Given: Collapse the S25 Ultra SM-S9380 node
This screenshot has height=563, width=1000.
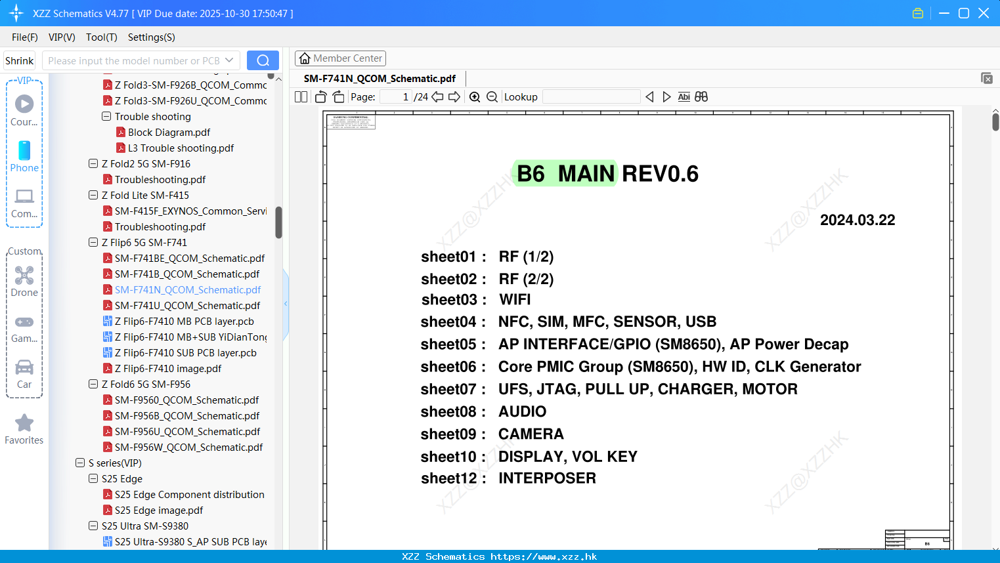Looking at the screenshot, I should point(93,526).
